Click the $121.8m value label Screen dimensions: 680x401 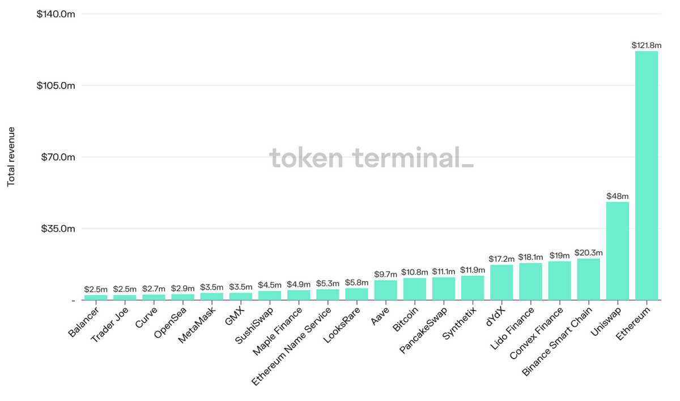point(647,45)
